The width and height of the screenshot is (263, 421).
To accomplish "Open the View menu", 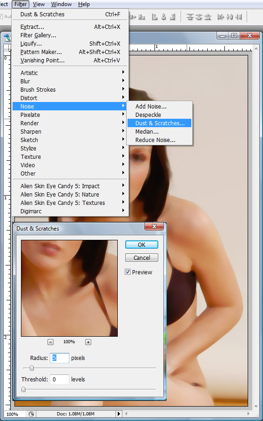I will click(x=39, y=4).
